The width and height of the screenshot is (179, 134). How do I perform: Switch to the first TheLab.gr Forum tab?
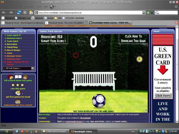[x=22, y=23]
